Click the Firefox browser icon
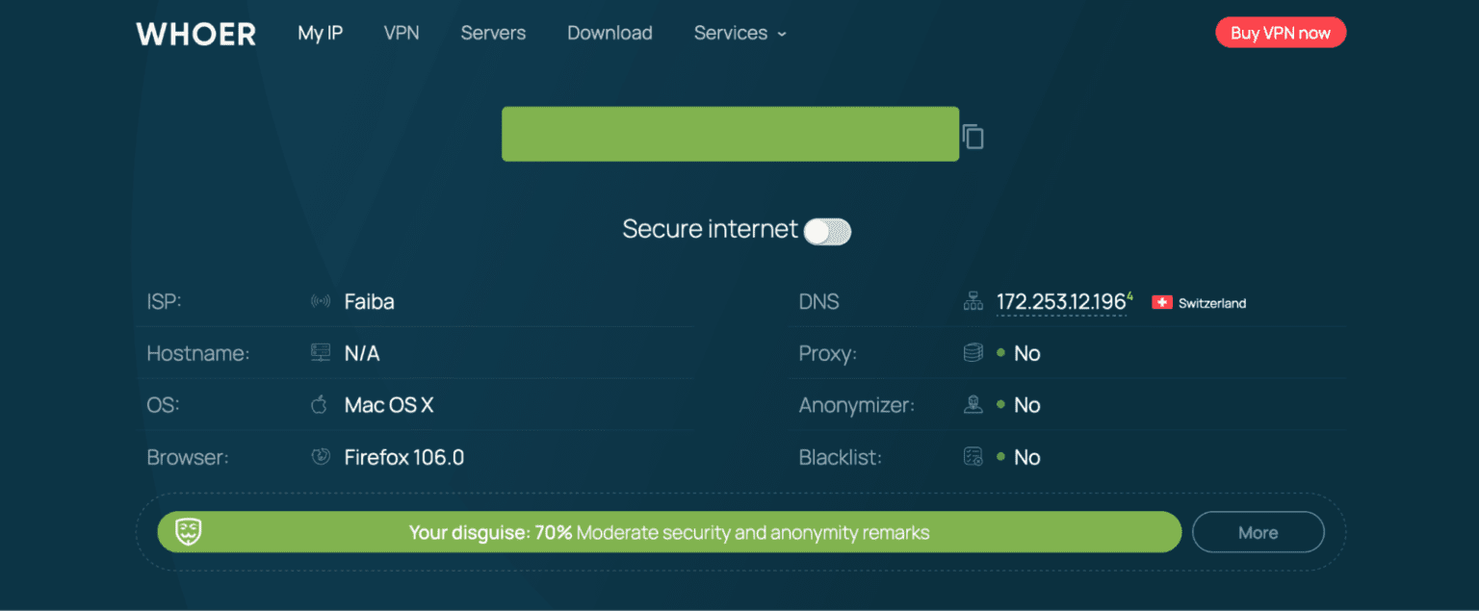The width and height of the screenshot is (1479, 611). [x=321, y=457]
